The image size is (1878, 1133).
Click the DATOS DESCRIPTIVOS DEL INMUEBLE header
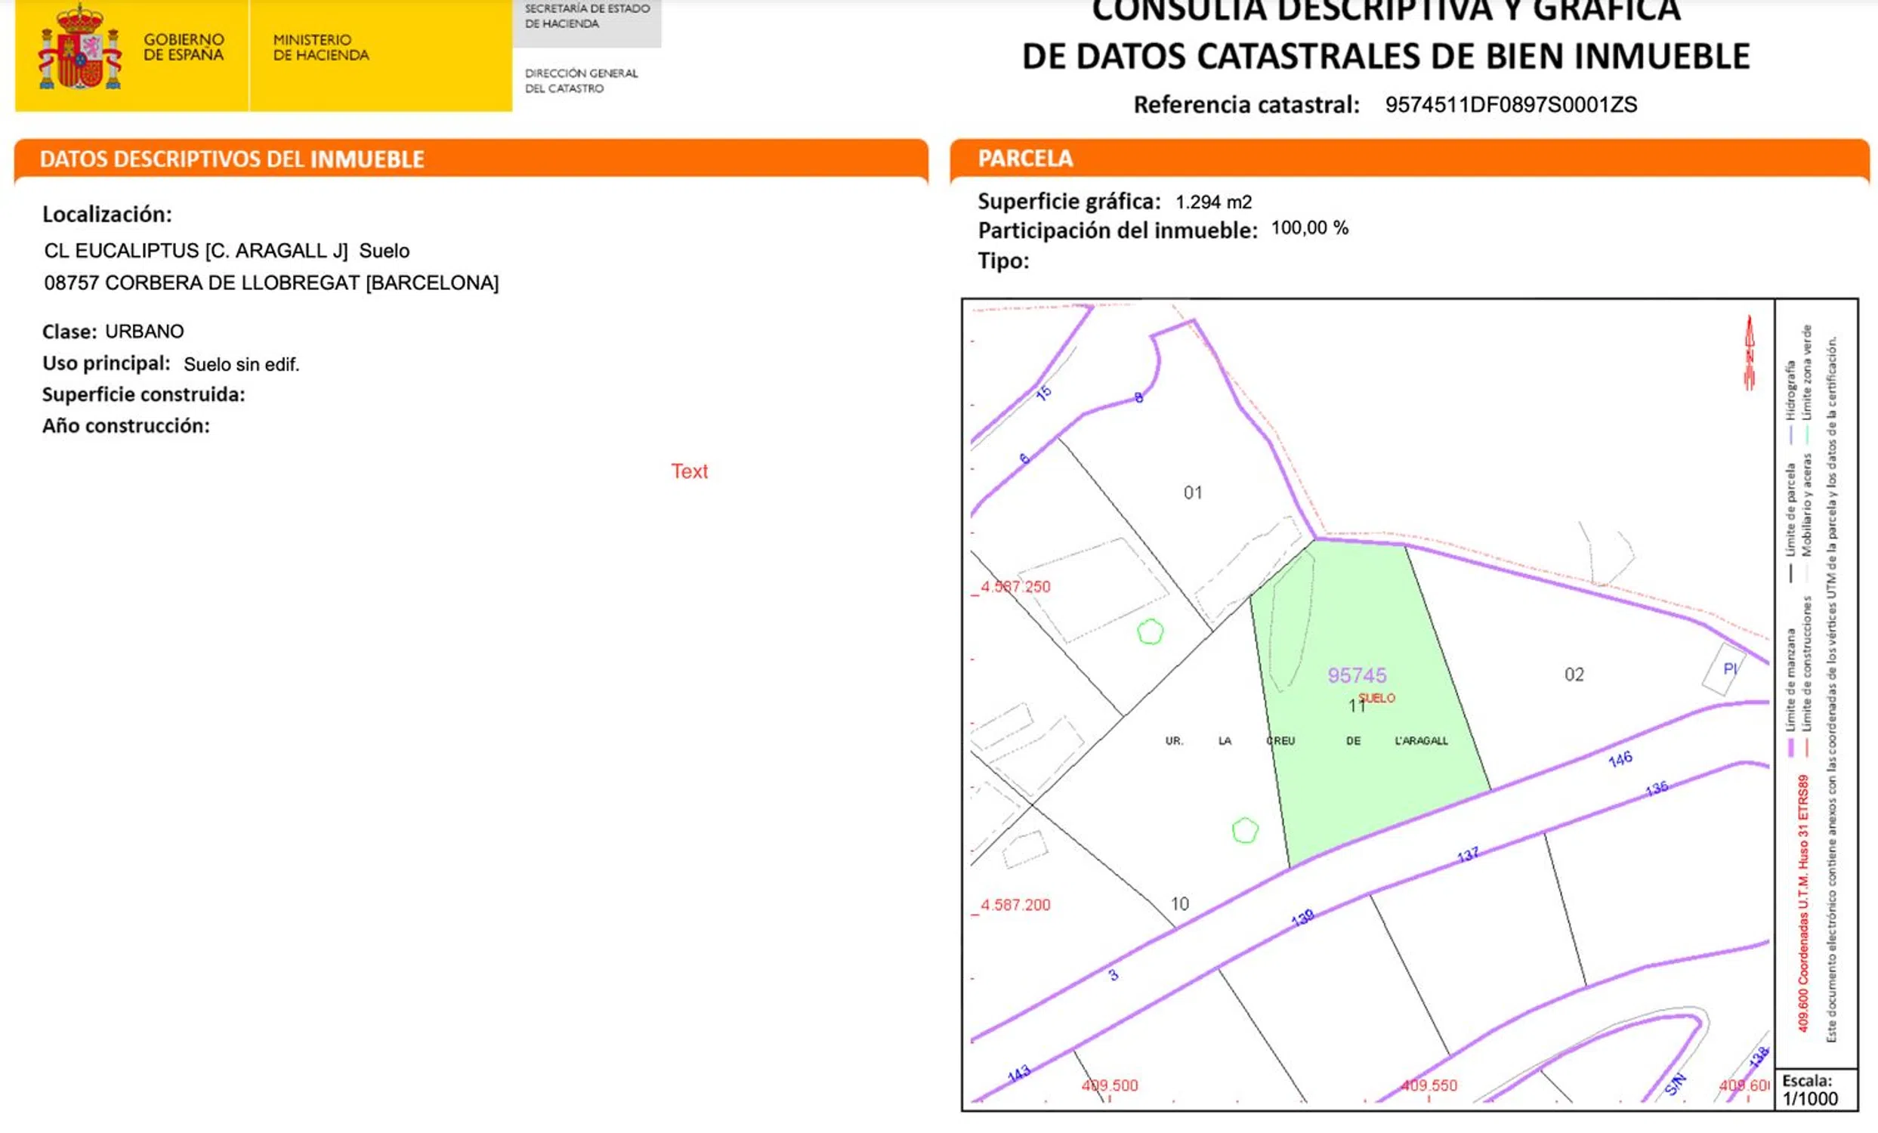pyautogui.click(x=232, y=159)
